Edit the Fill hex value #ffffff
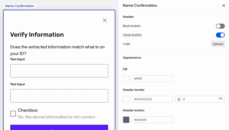This screenshot has height=130, width=229. pos(152,79)
